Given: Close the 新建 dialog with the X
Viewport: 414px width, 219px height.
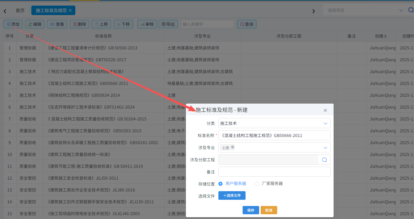Looking at the screenshot, I should click(x=325, y=110).
